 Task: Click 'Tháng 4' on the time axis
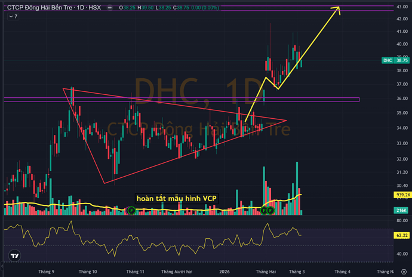coord(342,272)
